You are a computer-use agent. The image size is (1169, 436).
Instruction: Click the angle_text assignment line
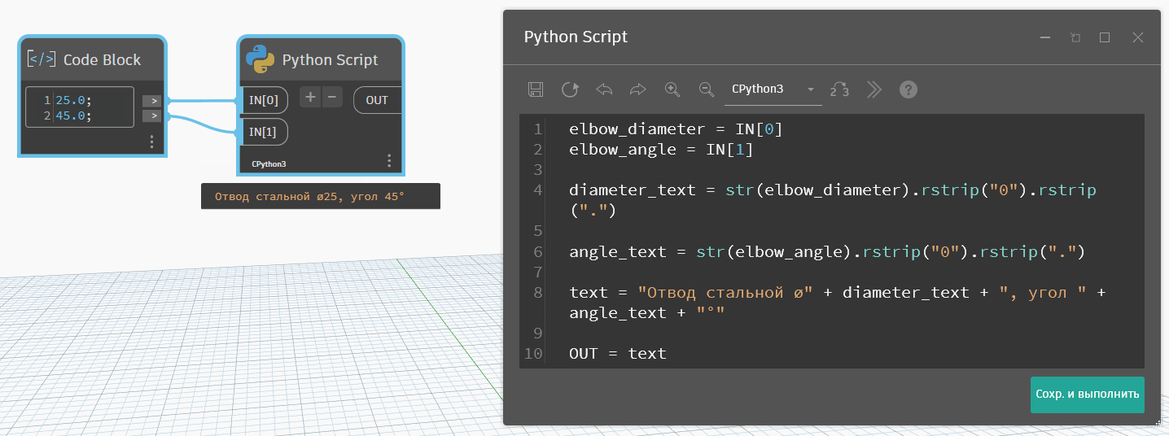click(x=828, y=251)
